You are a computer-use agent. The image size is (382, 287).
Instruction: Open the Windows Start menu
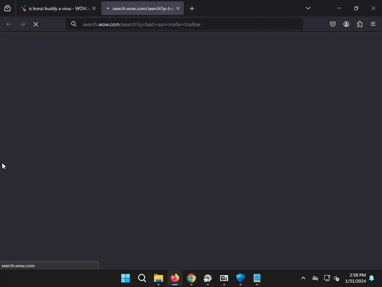click(x=126, y=278)
